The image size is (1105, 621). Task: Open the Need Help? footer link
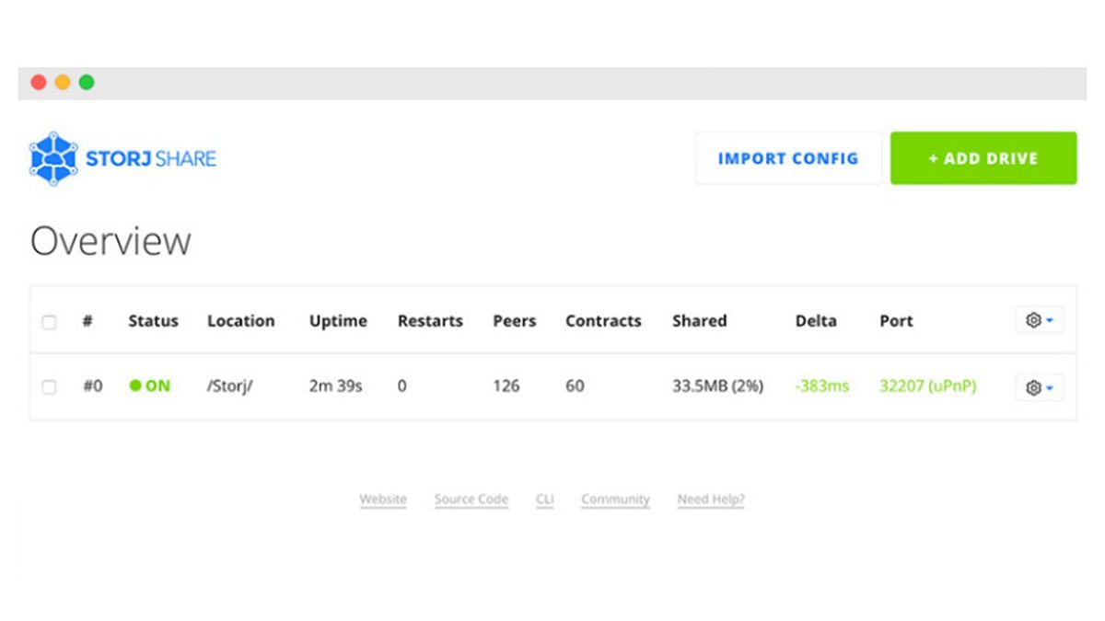tap(710, 498)
